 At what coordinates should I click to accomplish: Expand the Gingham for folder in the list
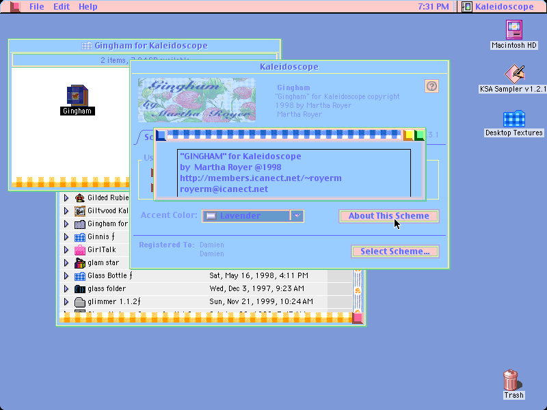(x=66, y=224)
